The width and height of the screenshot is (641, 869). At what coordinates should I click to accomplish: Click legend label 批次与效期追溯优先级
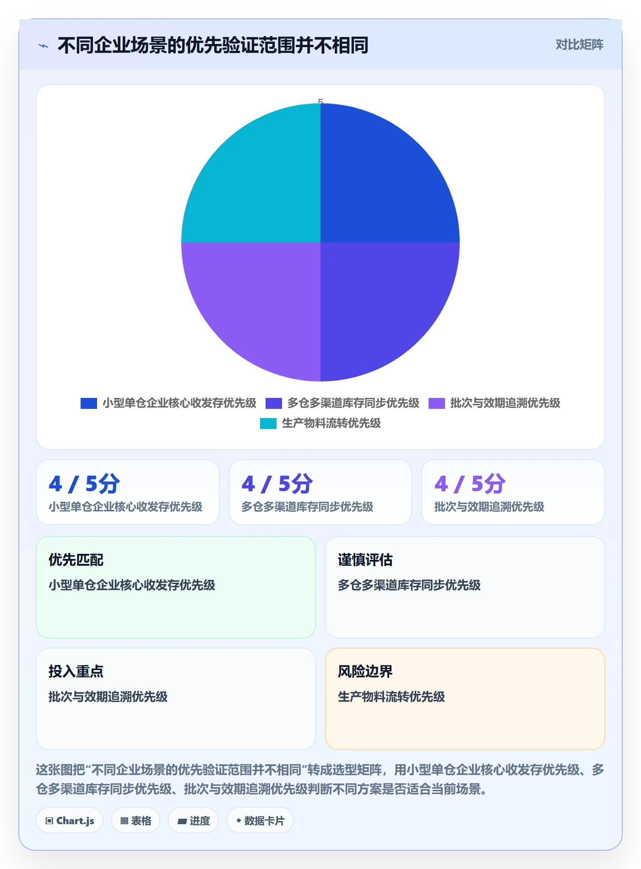click(505, 403)
